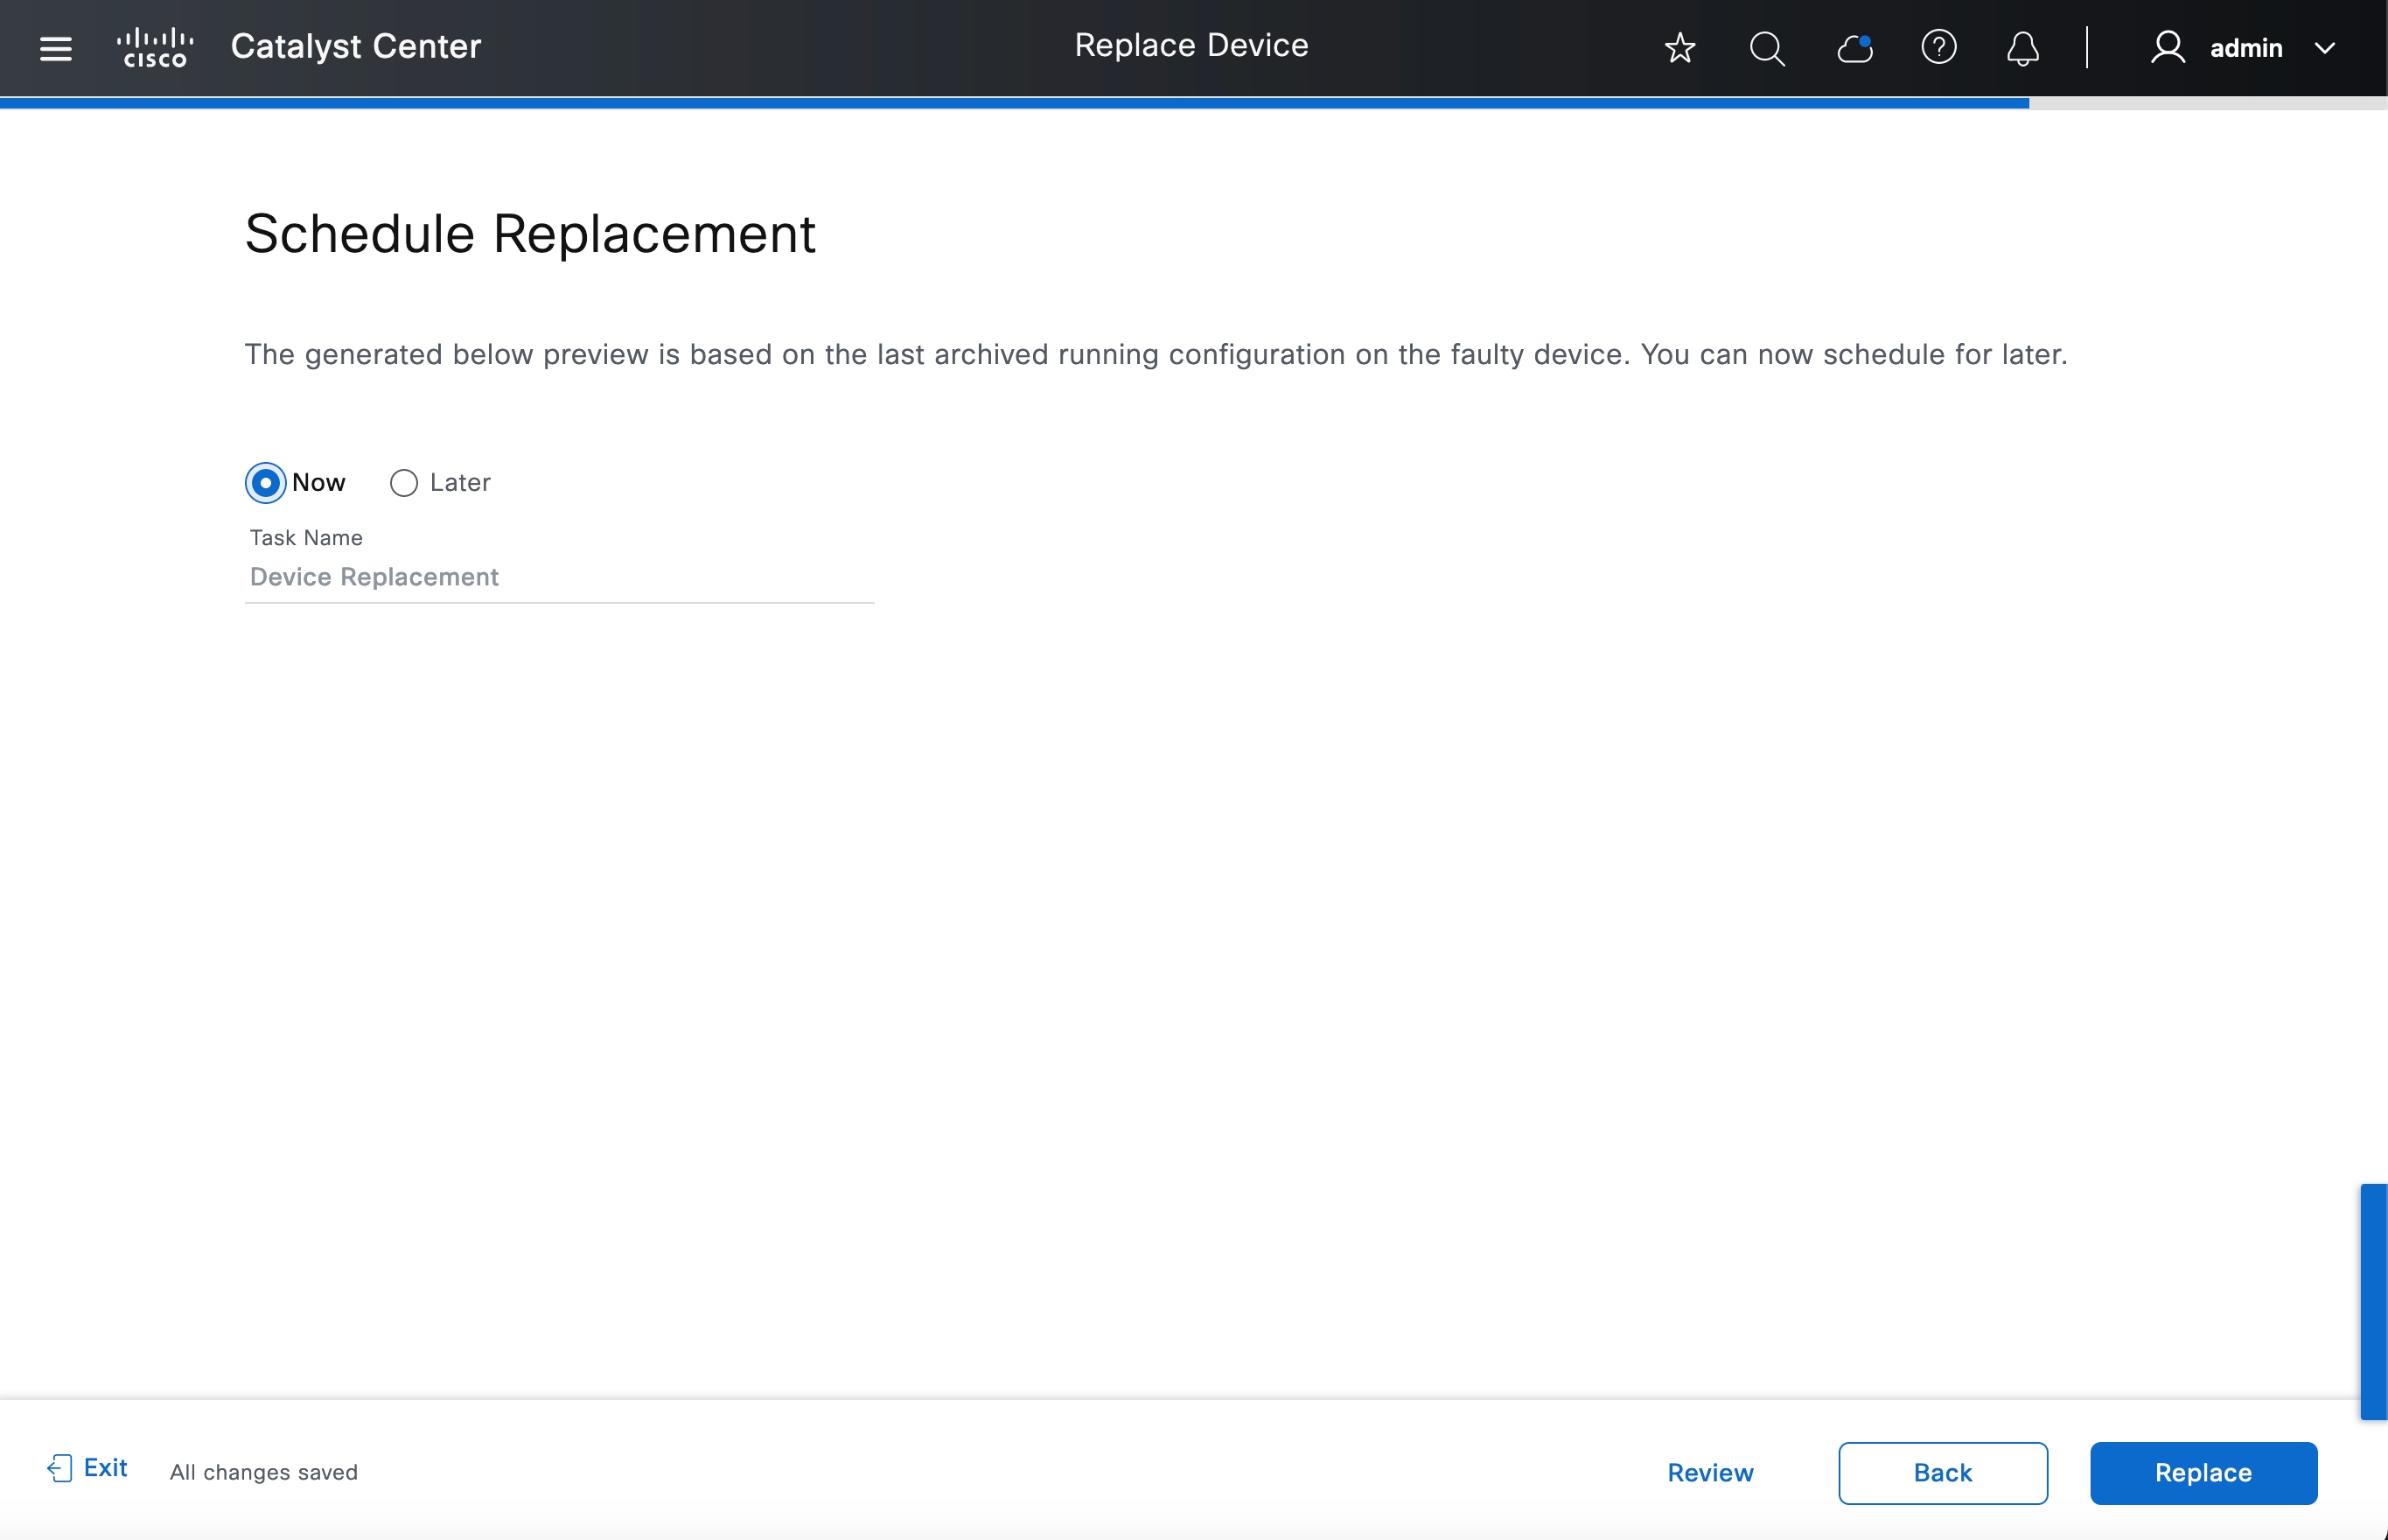Click the Review link
Screen dimensions: 2388x1540
tap(1709, 1473)
